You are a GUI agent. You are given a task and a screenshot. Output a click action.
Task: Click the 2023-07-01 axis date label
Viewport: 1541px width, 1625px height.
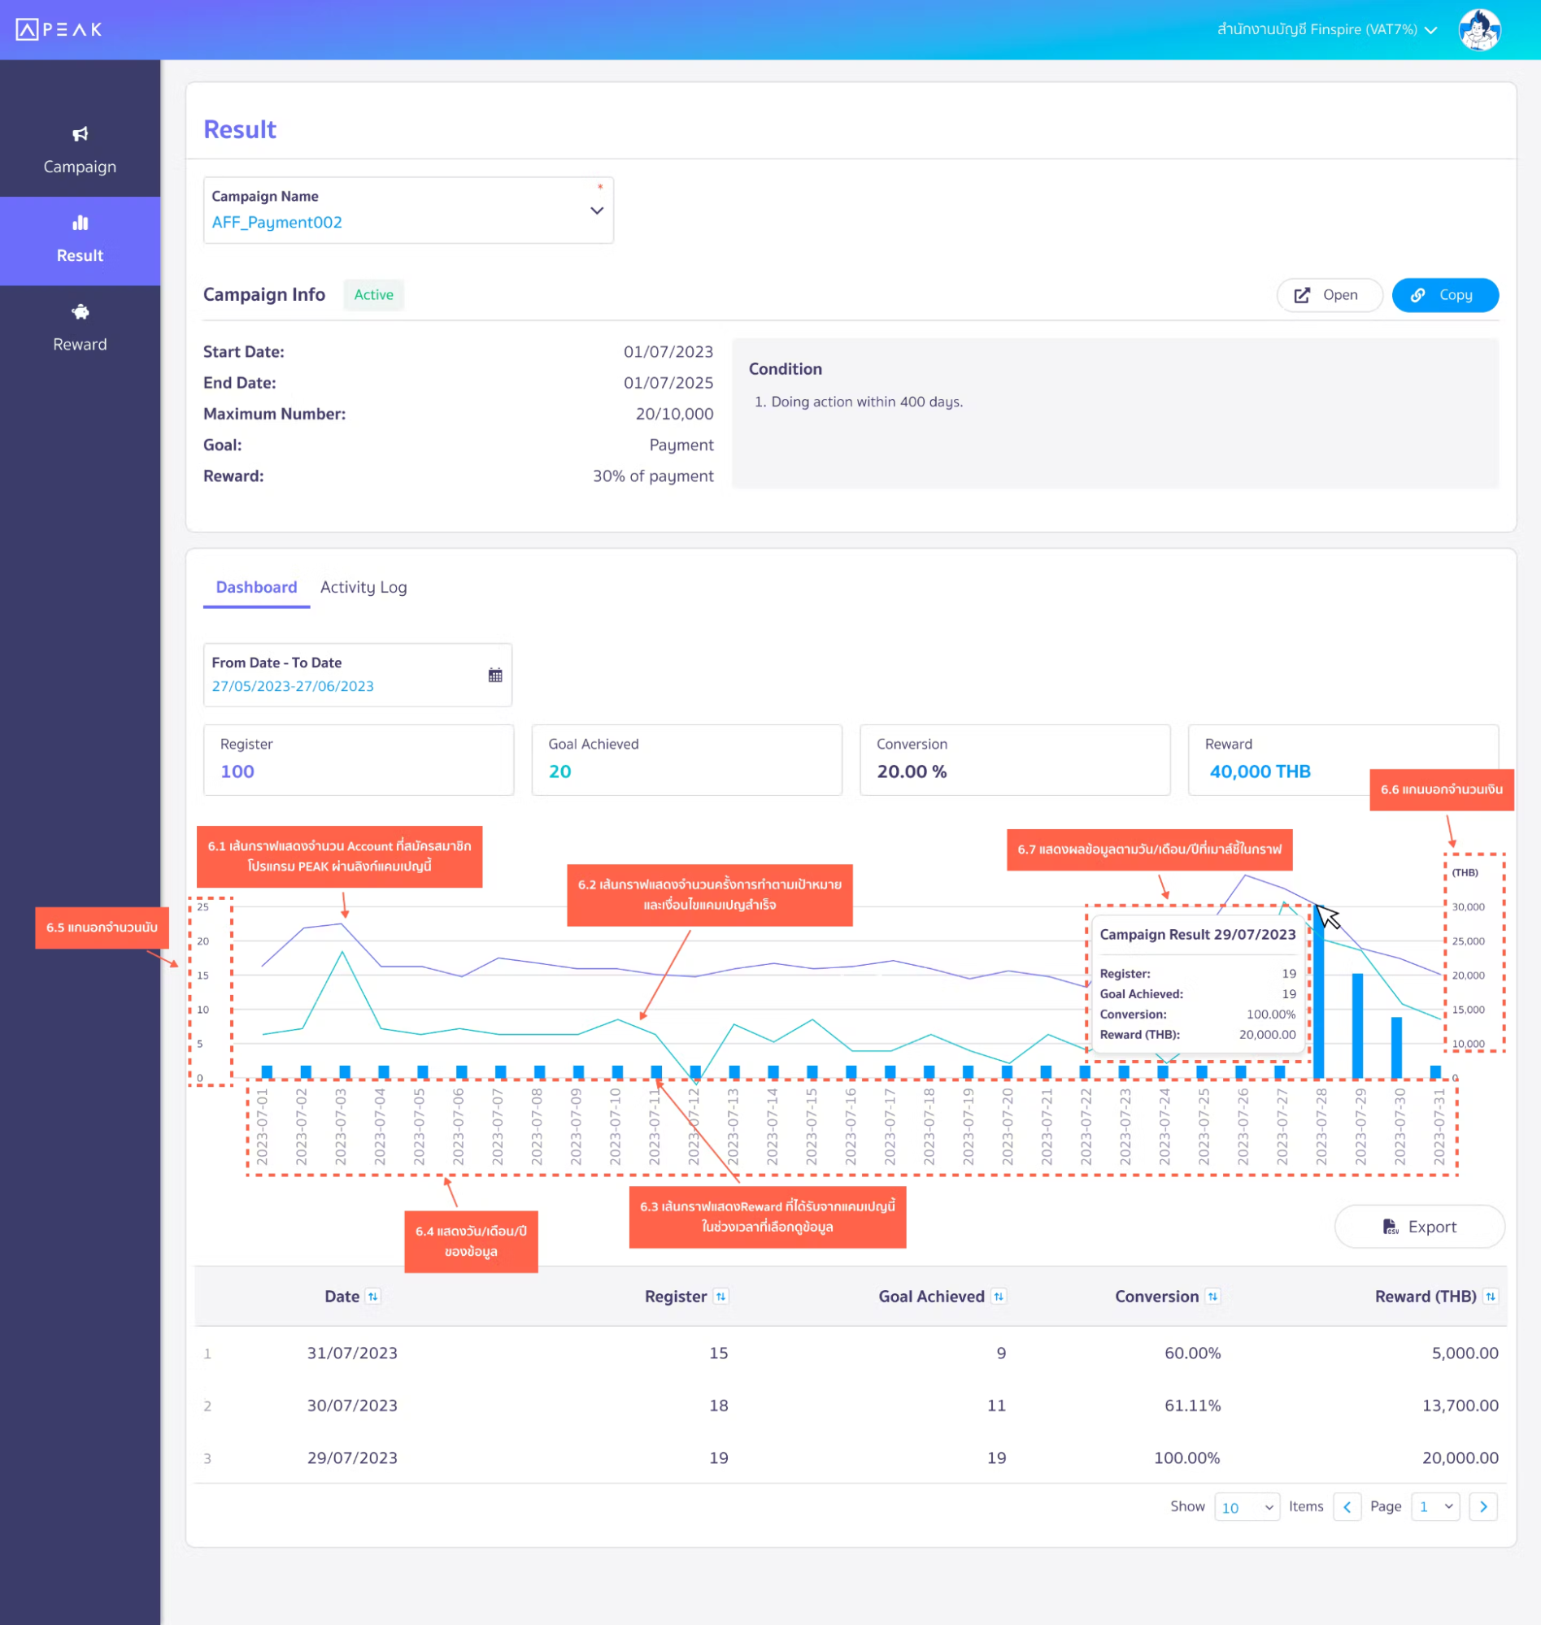[x=263, y=1127]
